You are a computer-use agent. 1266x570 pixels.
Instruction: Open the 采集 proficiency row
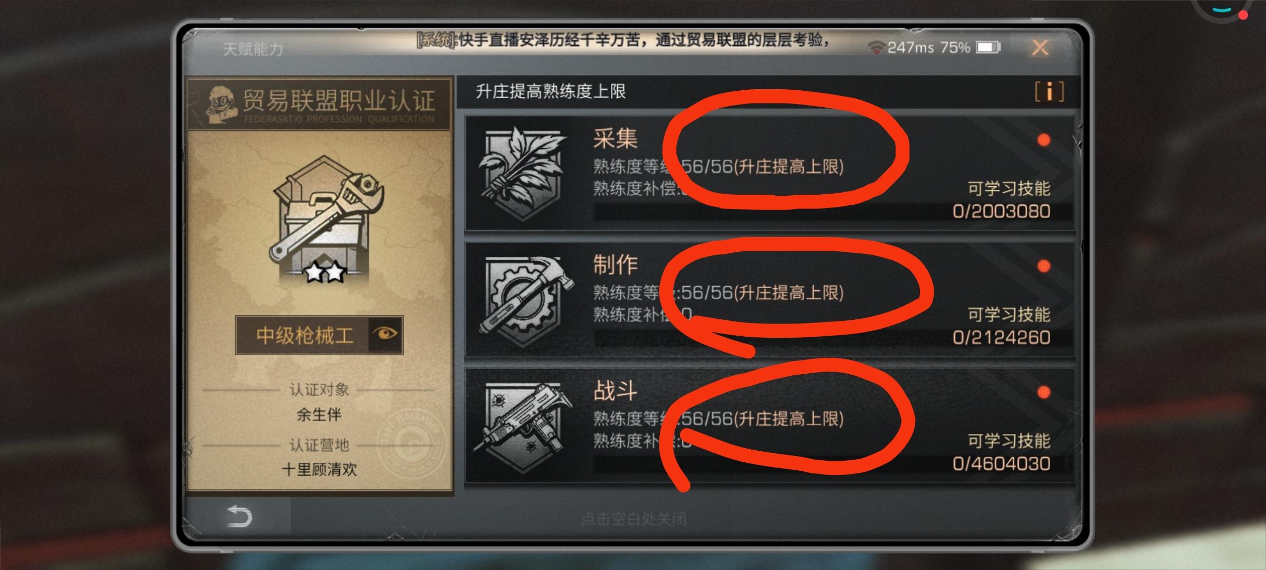(x=770, y=173)
